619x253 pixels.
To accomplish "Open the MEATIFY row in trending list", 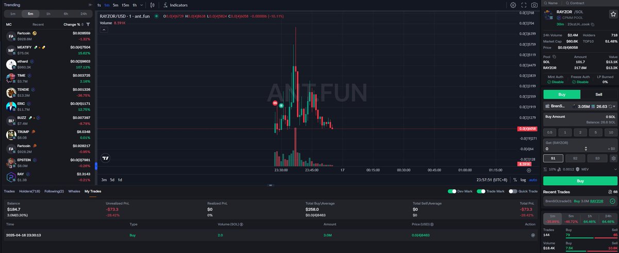I will [48, 50].
